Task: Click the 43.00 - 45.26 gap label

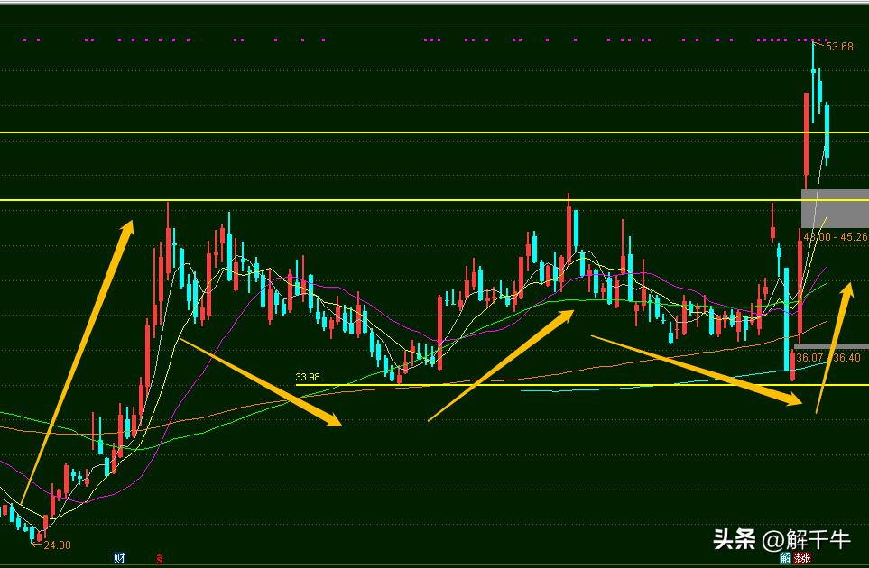Action: tap(836, 236)
